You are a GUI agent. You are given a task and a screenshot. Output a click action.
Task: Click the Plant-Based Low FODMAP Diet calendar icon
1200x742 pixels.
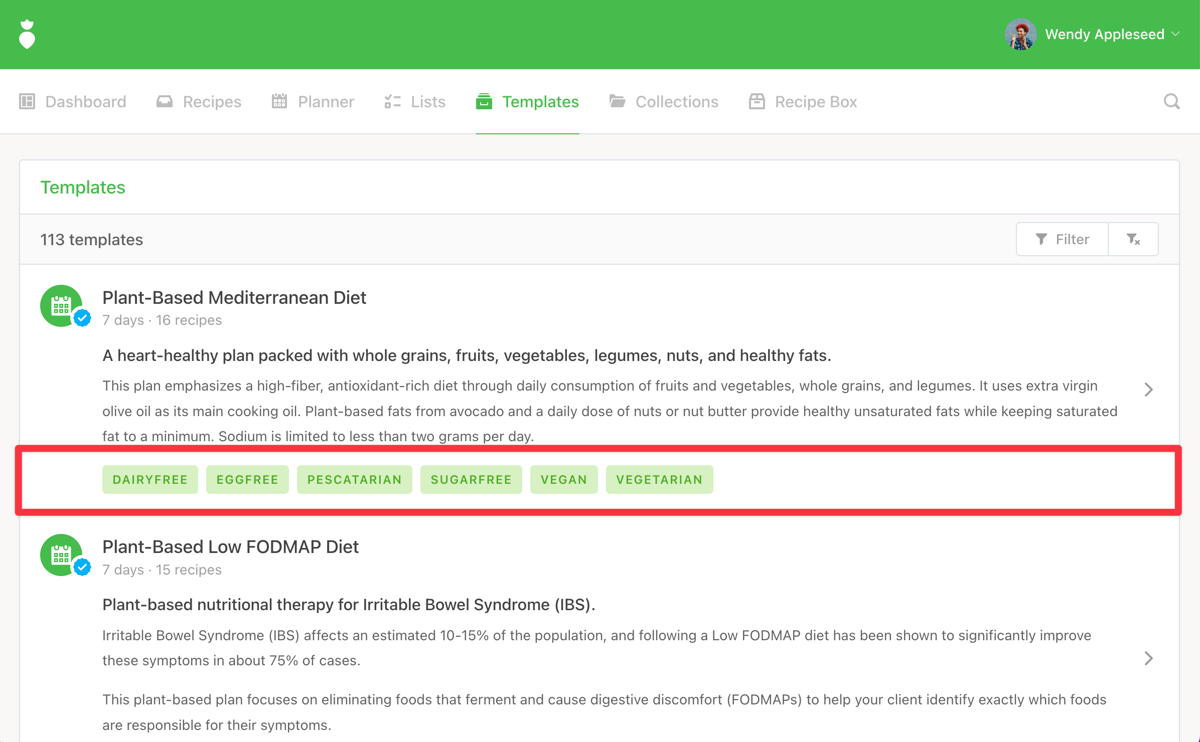61,555
